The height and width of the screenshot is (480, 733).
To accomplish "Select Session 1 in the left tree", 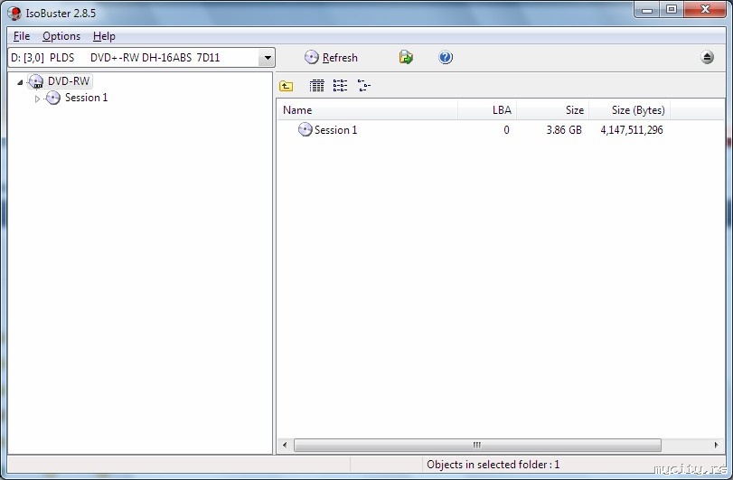I will (x=86, y=98).
